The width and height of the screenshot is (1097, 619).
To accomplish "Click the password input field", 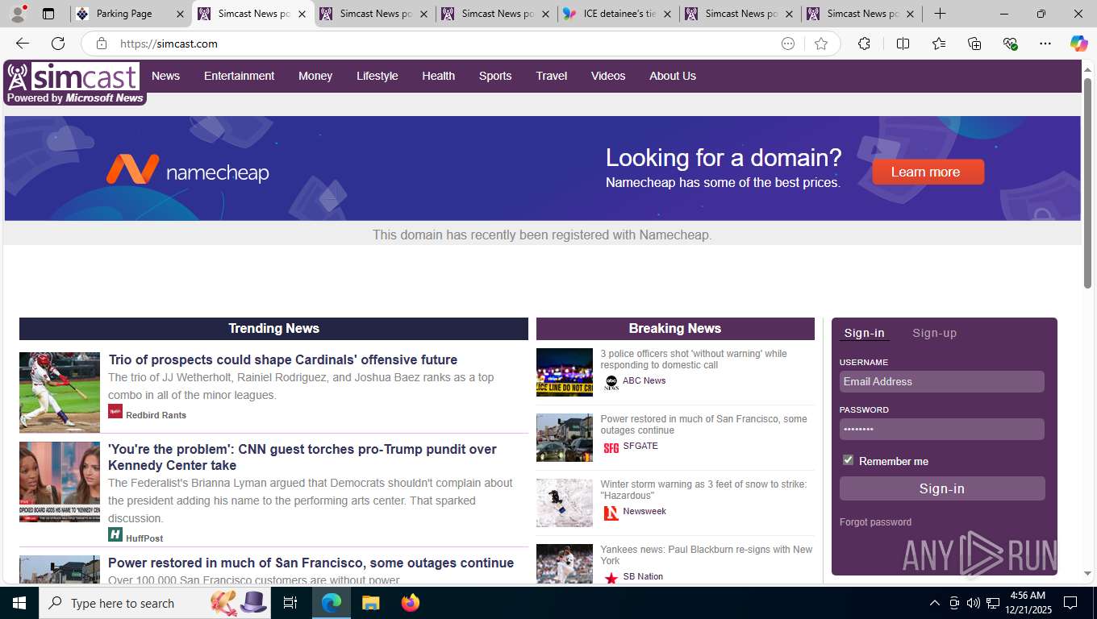I will 942,429.
